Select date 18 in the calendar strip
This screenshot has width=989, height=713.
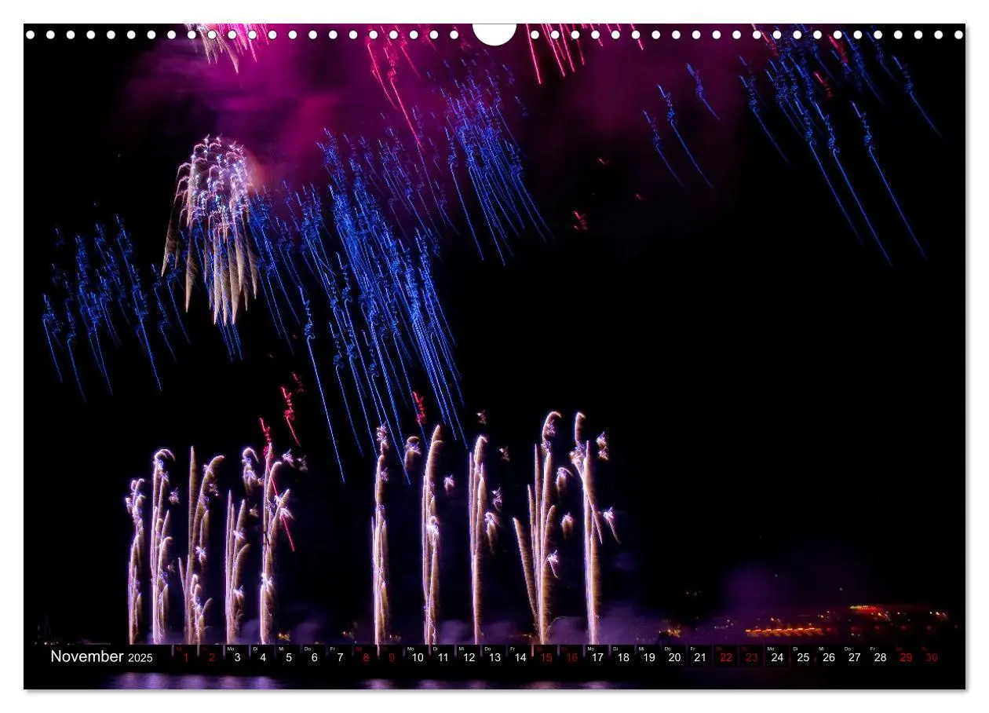click(623, 657)
